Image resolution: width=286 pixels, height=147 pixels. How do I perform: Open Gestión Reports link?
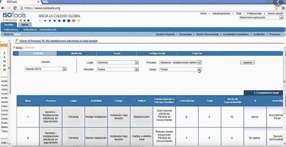pos(165,34)
